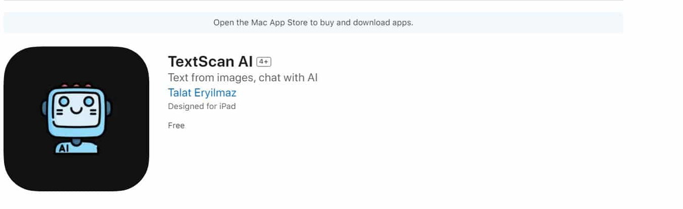Click the word 'AI' in the app title
This screenshot has width=683, height=209.
click(x=245, y=61)
